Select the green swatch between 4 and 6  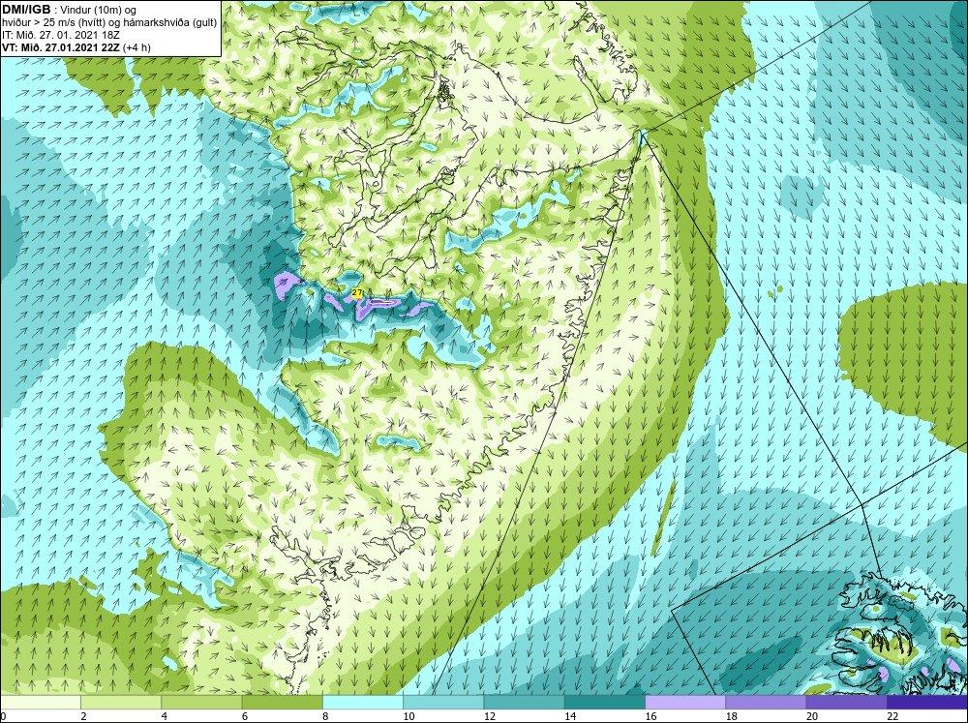pos(201,702)
